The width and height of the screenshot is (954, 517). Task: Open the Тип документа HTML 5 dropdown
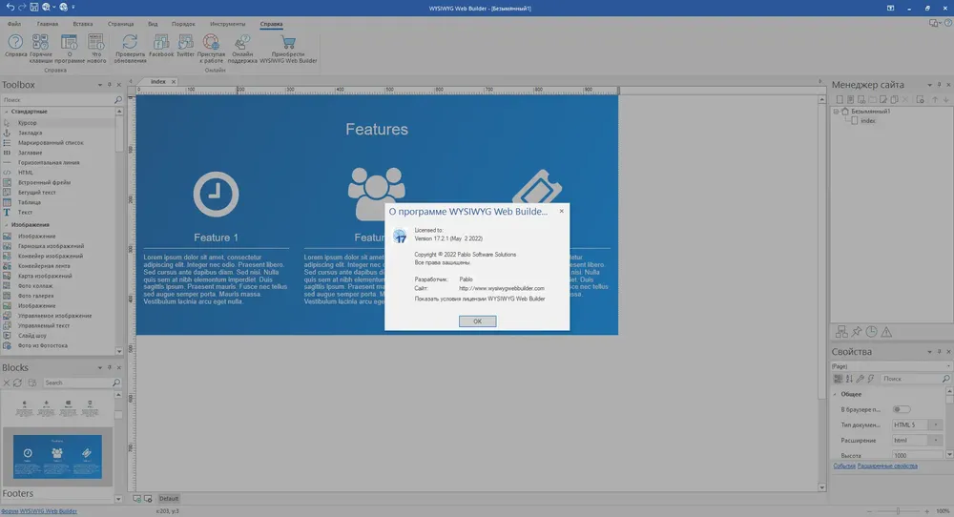(x=918, y=424)
